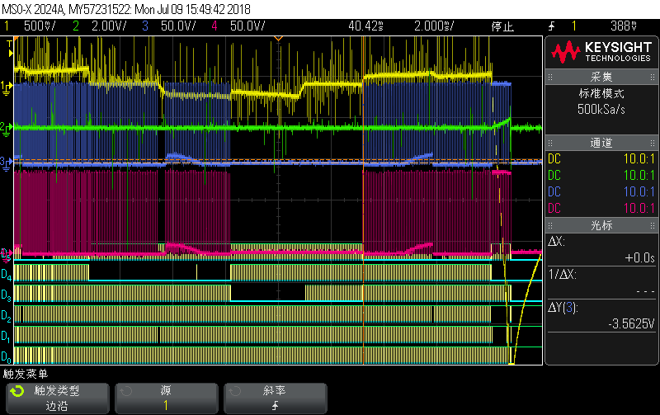Image resolution: width=660 pixels, height=415 pixels.
Task: Click the Keysight Technologies logo
Action: [x=601, y=52]
